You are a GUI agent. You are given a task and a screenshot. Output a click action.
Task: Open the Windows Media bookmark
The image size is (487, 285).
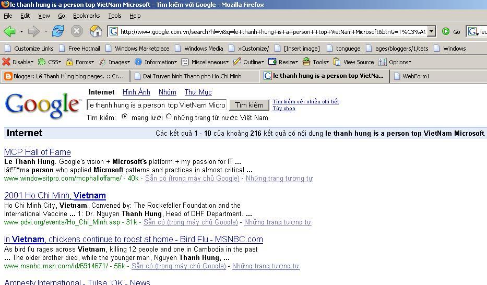(199, 49)
